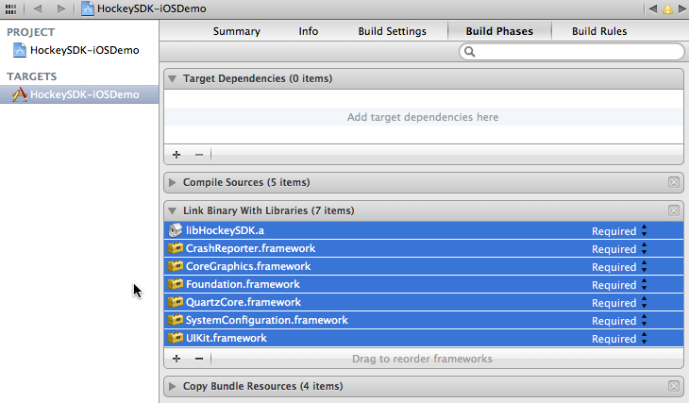Image resolution: width=689 pixels, height=403 pixels.
Task: Open the Build Rules tab
Action: click(599, 31)
